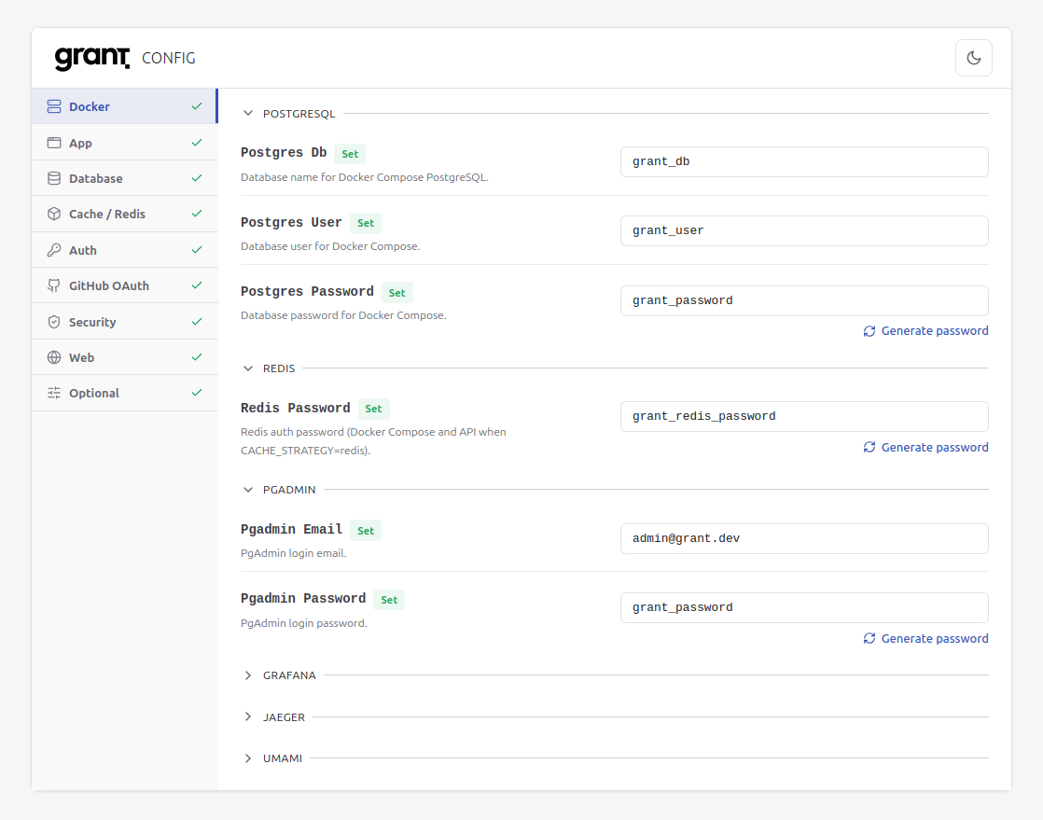Click the refresh icon next to Redis Generate password

pos(869,447)
